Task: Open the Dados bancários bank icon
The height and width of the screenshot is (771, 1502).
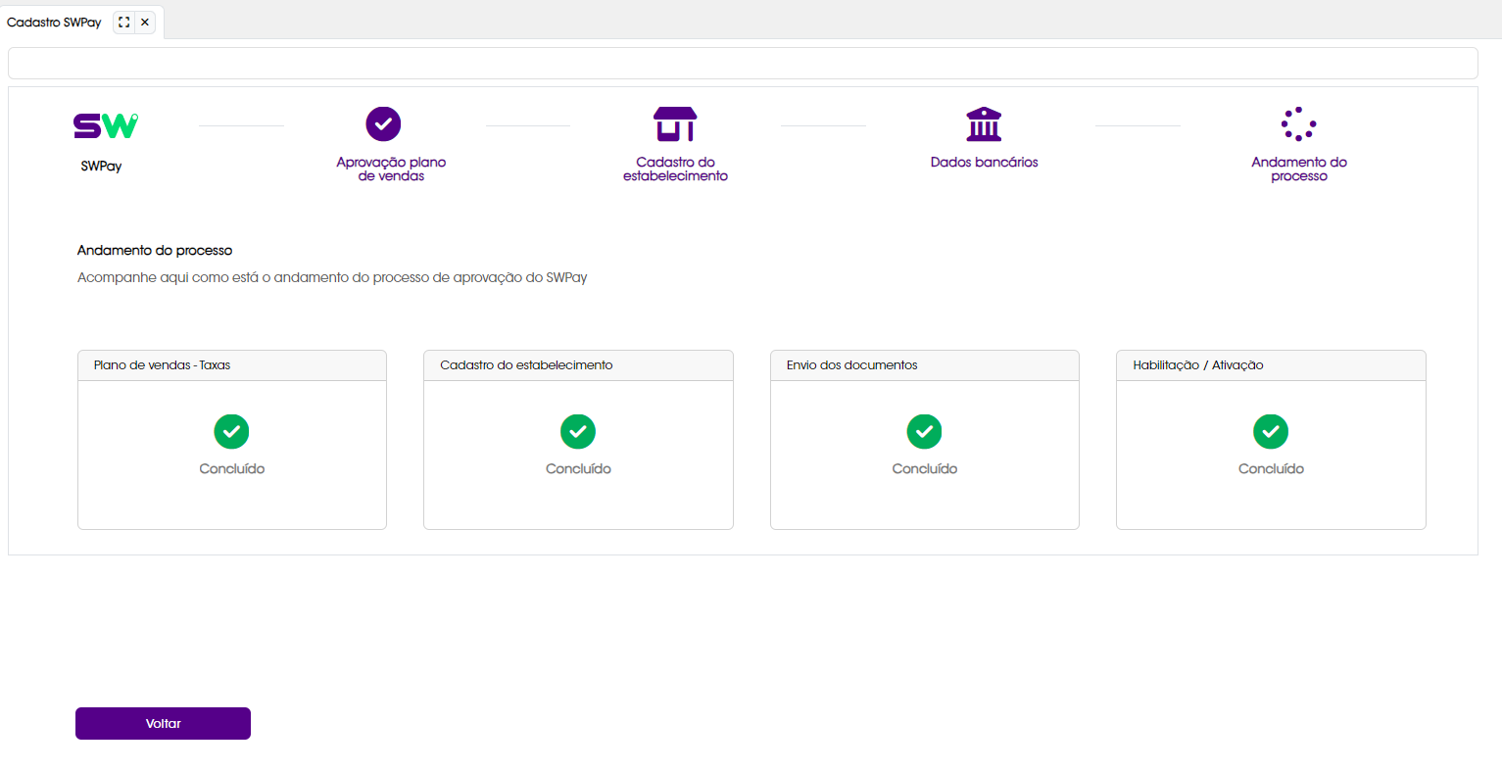Action: click(984, 124)
